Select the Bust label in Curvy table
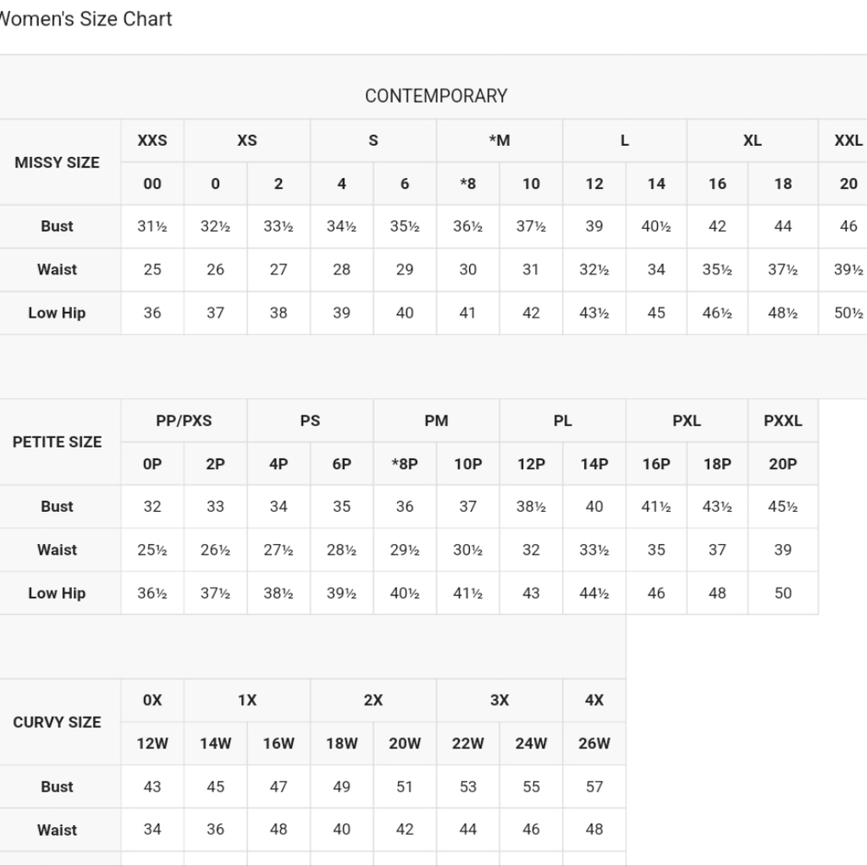 point(57,787)
